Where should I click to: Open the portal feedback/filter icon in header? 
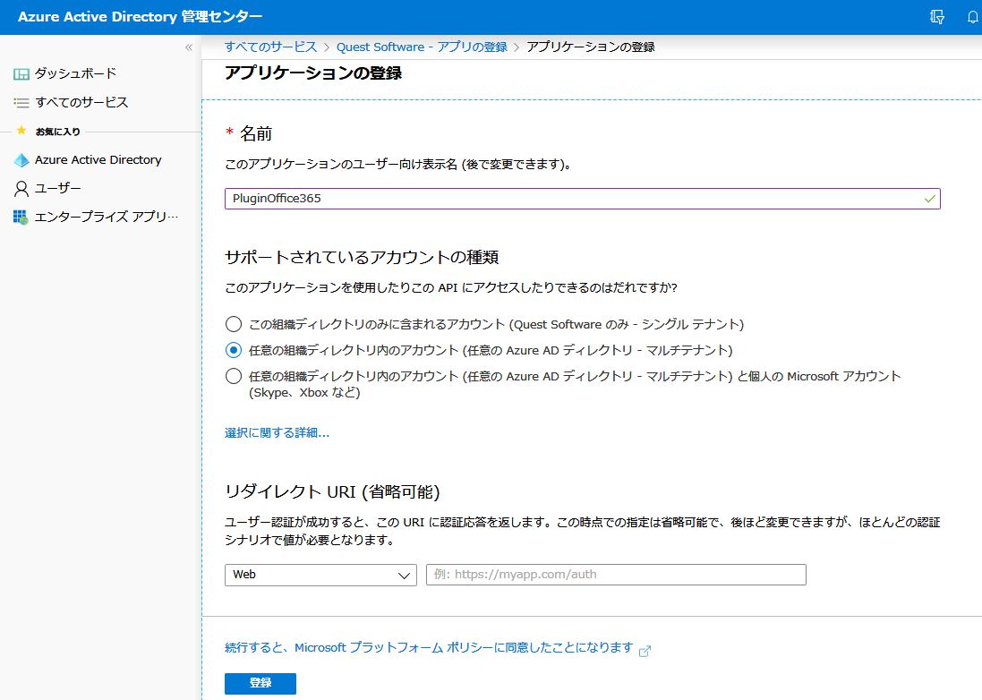point(937,17)
